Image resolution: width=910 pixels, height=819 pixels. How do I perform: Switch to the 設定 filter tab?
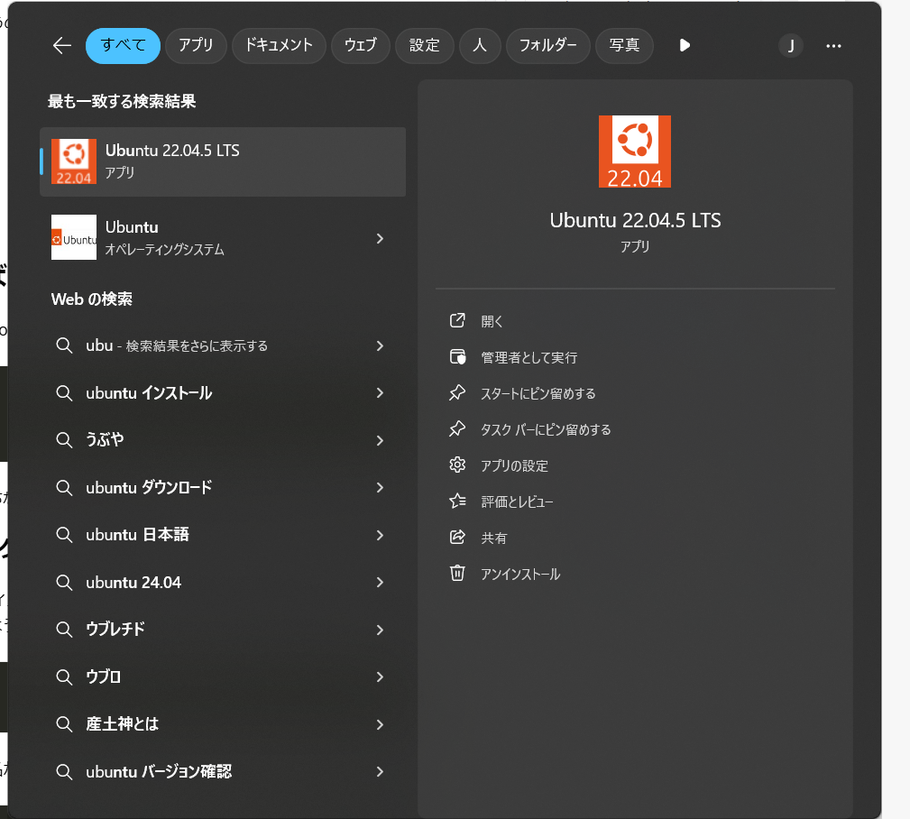[x=424, y=45]
